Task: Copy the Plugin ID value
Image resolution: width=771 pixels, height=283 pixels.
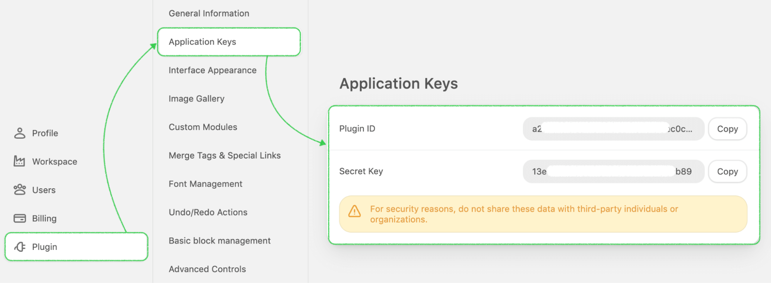Action: point(727,129)
